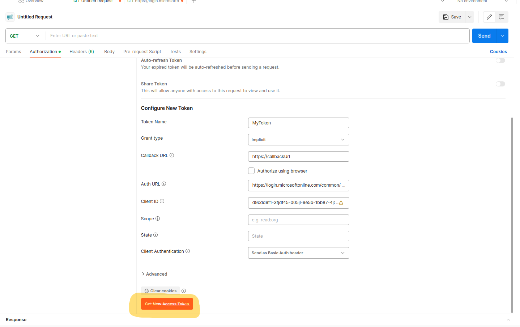Open the Pre-request Script tab

pos(142,51)
